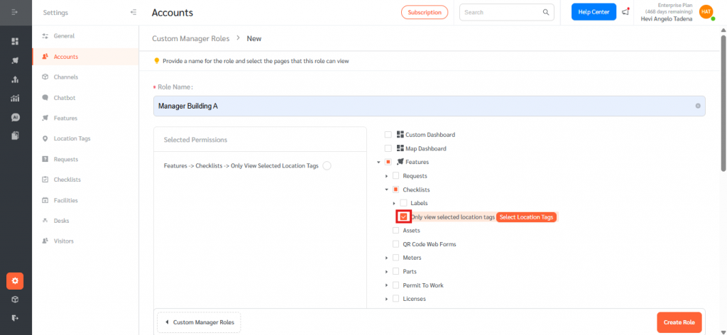This screenshot has width=727, height=335.
Task: Uncheck Only view selected location tags
Action: 403,216
